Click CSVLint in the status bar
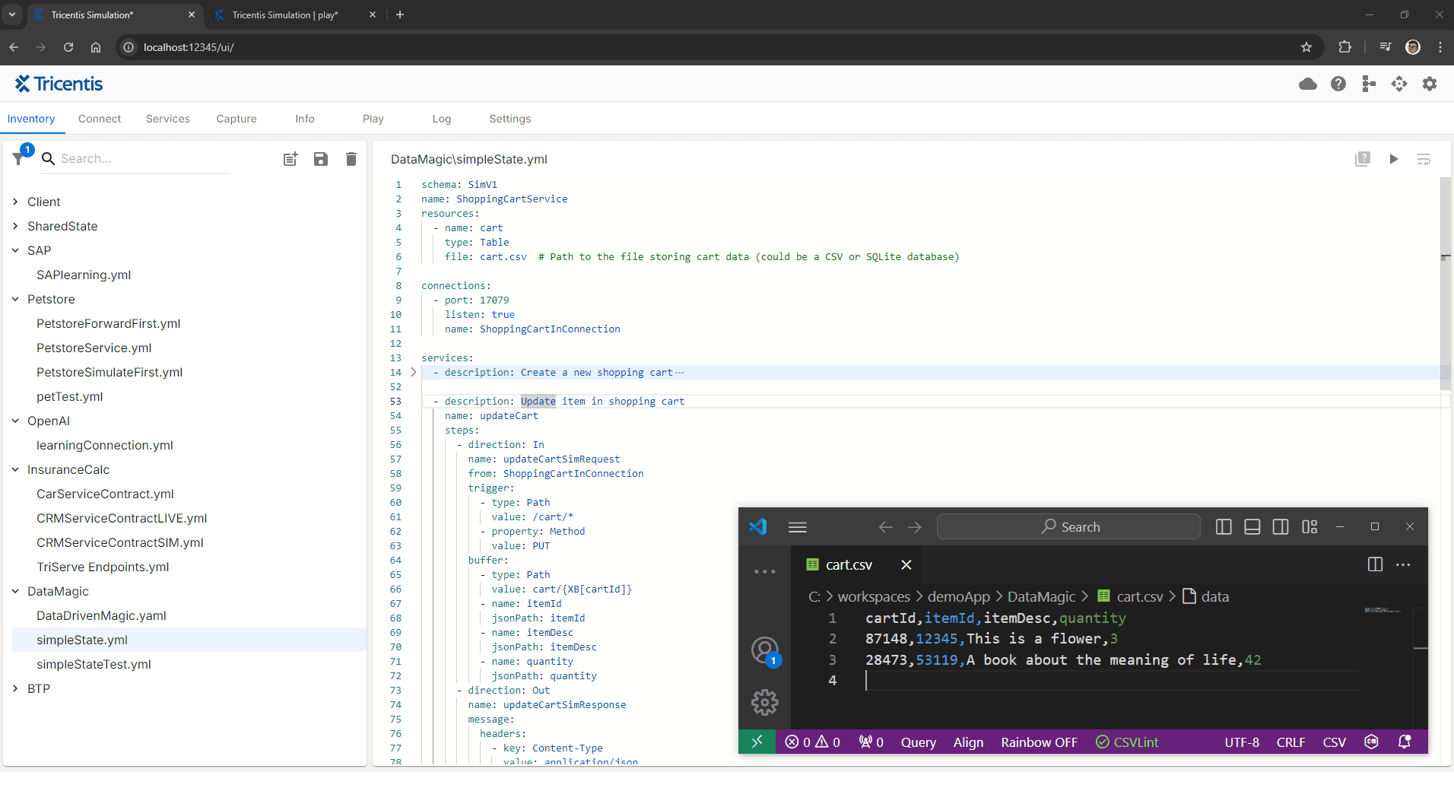This screenshot has height=788, width=1454. [1128, 742]
